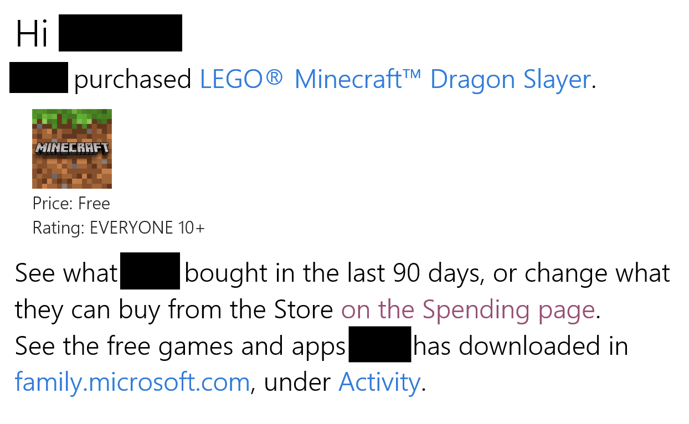Click the 'Price: Free' text

[x=71, y=204]
